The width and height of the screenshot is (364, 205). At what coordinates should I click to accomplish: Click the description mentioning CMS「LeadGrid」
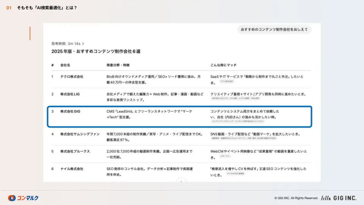[149, 114]
